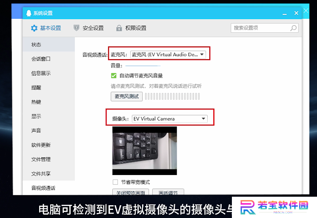Minimize the 系统设置 window

click(285, 13)
